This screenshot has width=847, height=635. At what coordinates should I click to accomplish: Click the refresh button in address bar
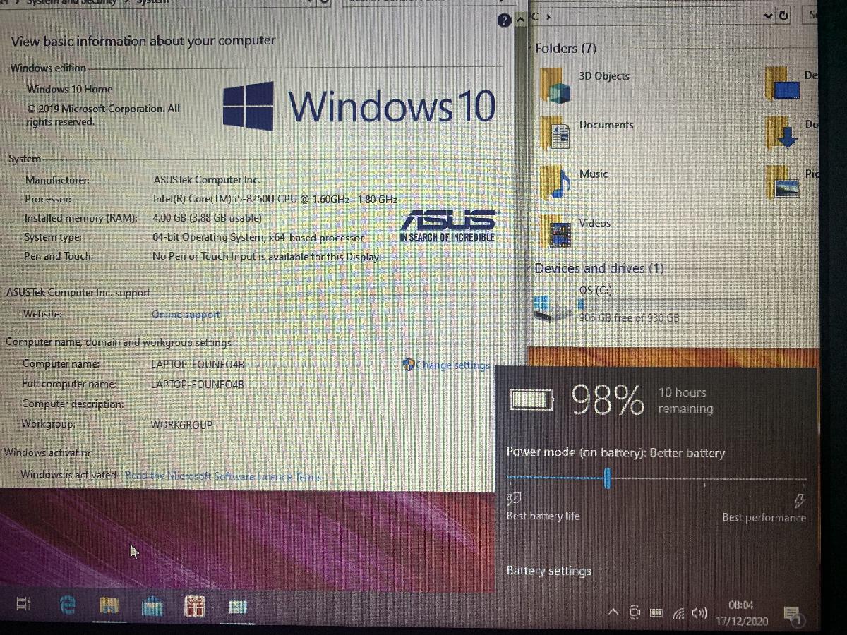point(784,16)
